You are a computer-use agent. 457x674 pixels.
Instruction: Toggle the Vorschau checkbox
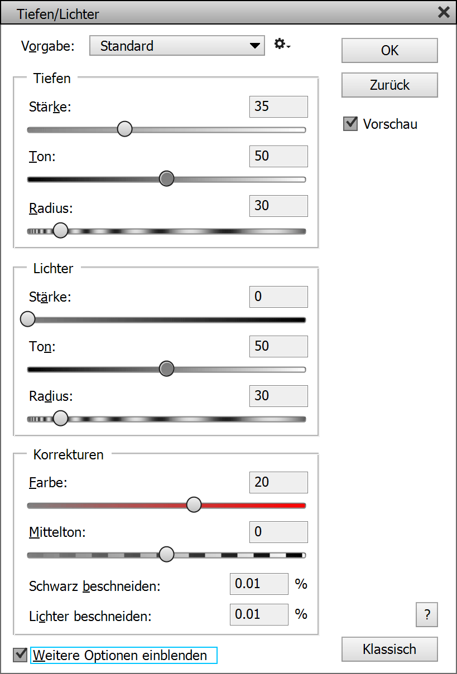pyautogui.click(x=350, y=124)
